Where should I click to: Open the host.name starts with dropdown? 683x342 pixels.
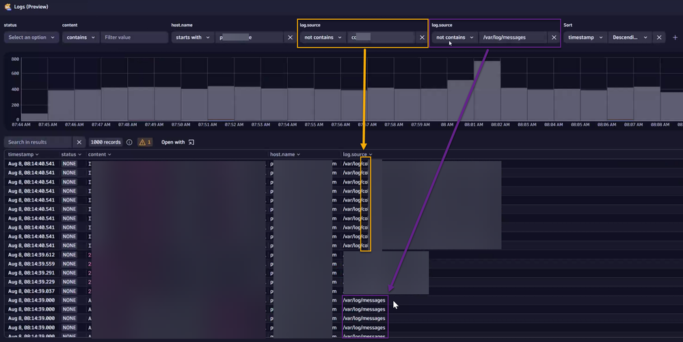pos(192,38)
